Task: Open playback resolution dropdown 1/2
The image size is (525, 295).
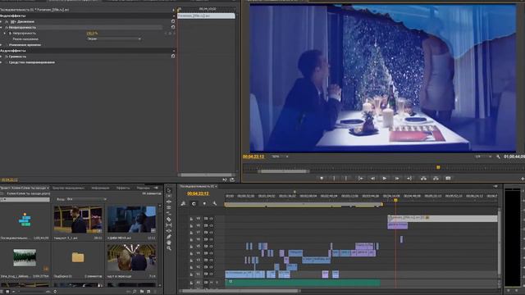Action: click(483, 157)
